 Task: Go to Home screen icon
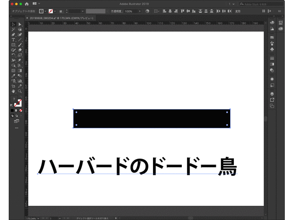[27, 4]
